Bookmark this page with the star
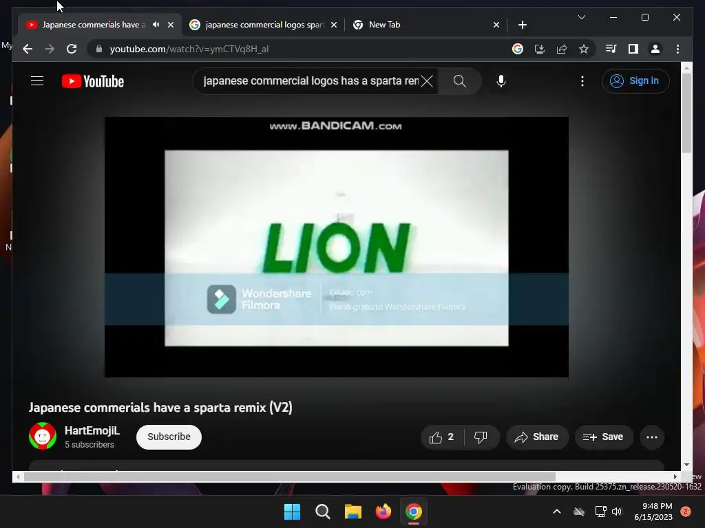Viewport: 705px width, 528px height. click(x=584, y=49)
